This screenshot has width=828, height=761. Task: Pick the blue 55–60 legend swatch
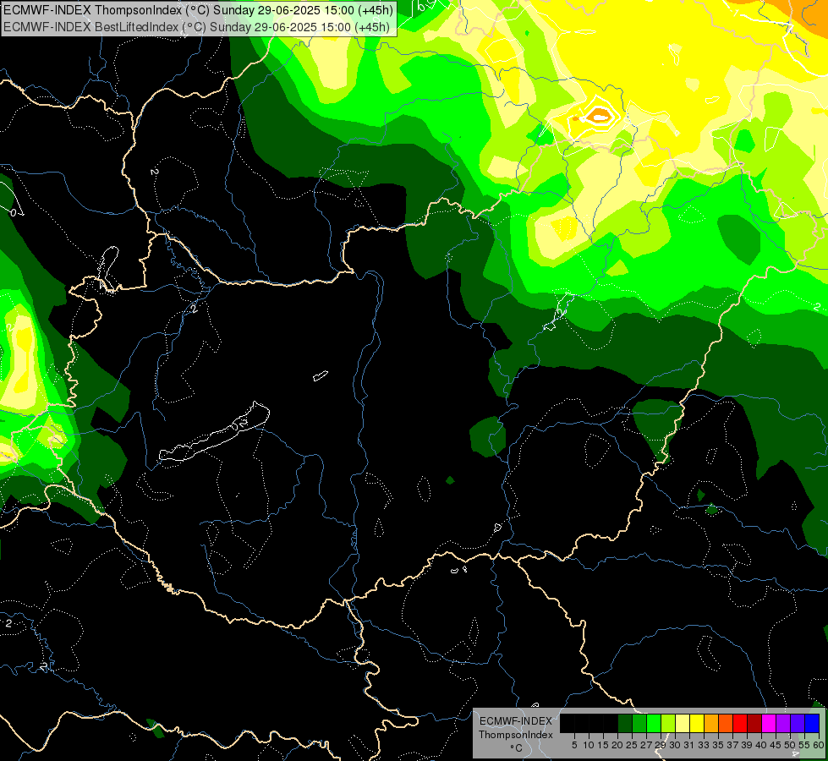coord(812,723)
